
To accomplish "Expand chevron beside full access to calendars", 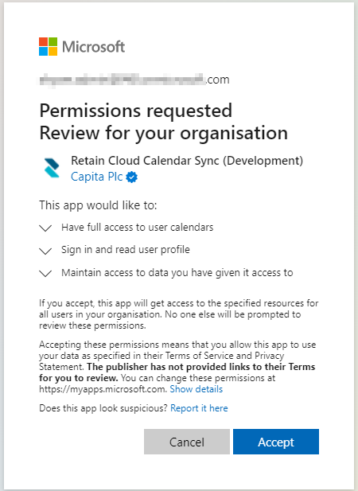I will click(x=45, y=228).
